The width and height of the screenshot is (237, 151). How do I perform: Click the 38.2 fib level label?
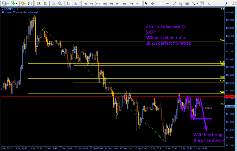pos(222,104)
